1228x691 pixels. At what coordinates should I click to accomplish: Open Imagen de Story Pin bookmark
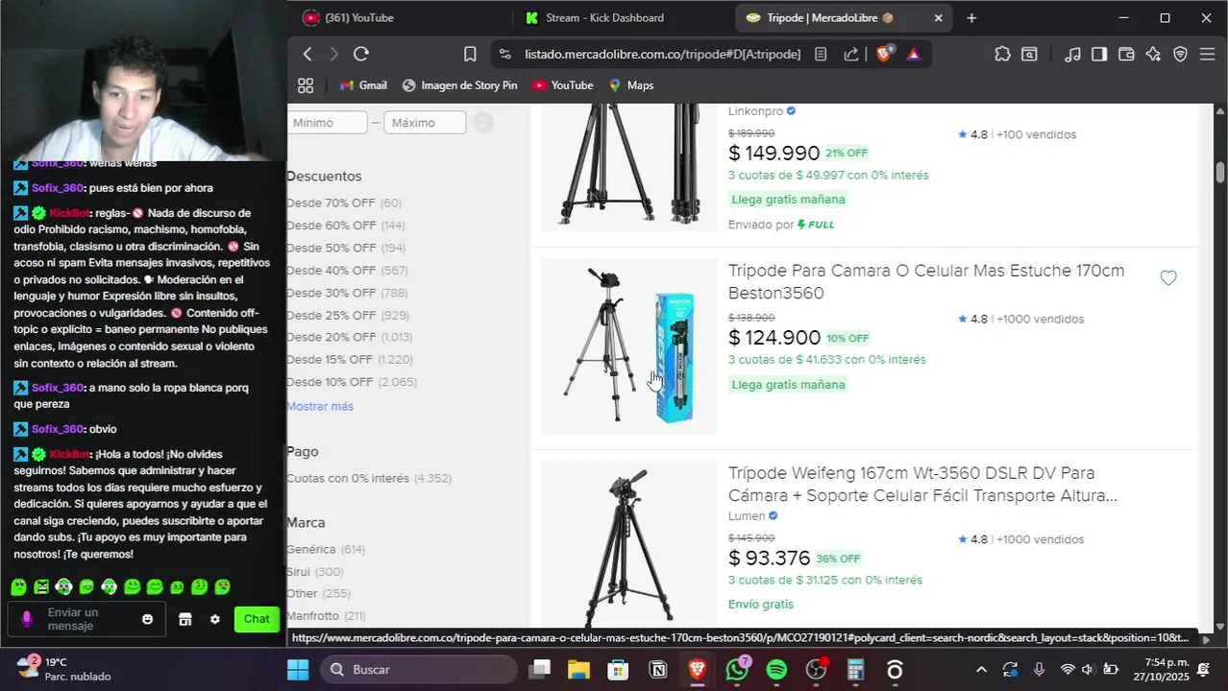[x=459, y=85]
